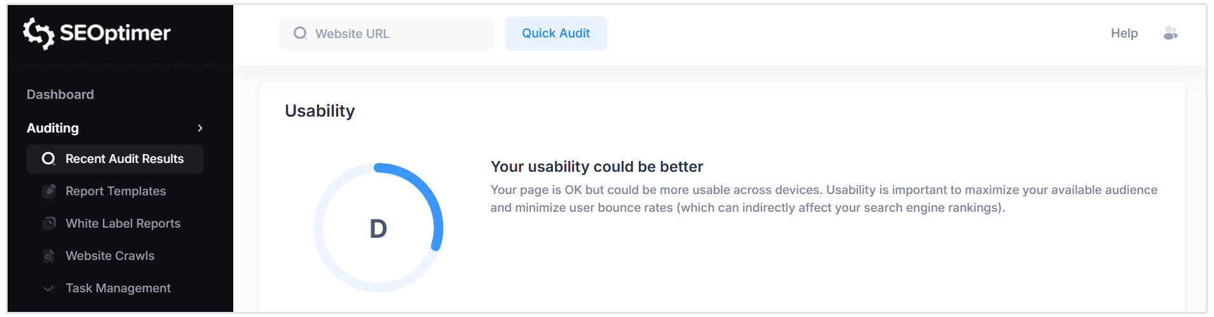1214x317 pixels.
Task: Click the usability grade D progress ring
Action: pyautogui.click(x=378, y=228)
